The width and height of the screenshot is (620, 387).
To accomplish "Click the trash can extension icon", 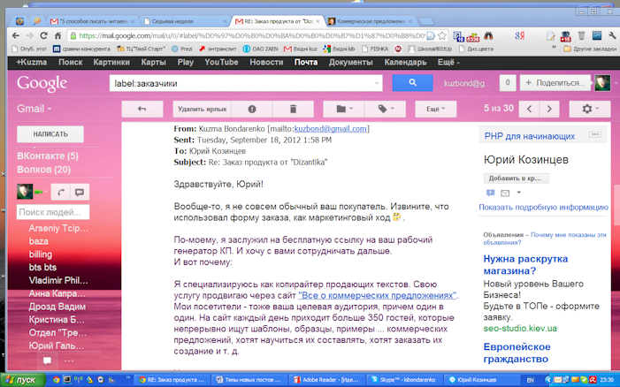I will [x=581, y=35].
